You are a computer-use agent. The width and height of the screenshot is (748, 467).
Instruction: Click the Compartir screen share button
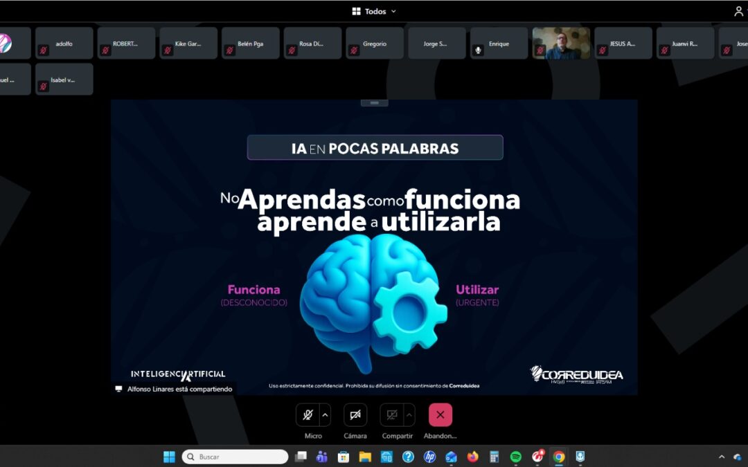(392, 414)
